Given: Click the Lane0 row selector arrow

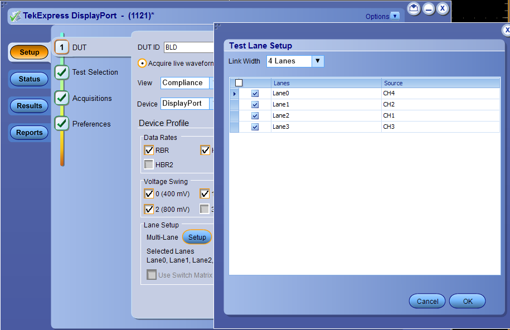Looking at the screenshot, I should 235,94.
